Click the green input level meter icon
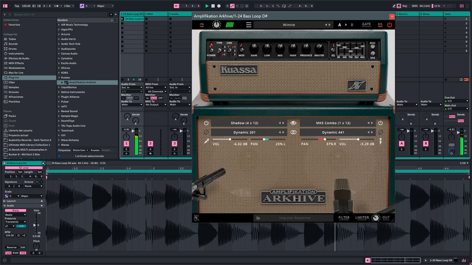Screen dimensions: 472x265 coord(229,25)
